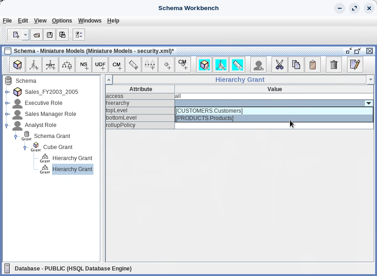Click the Add User Defined Function (UDF) icon
Image resolution: width=377 pixels, height=276 pixels.
[100, 65]
